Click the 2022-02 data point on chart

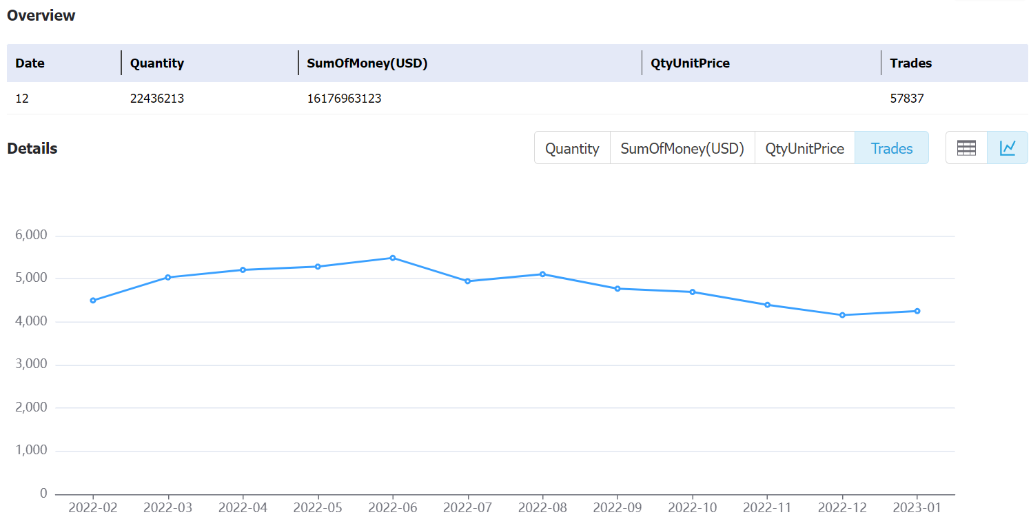click(93, 301)
